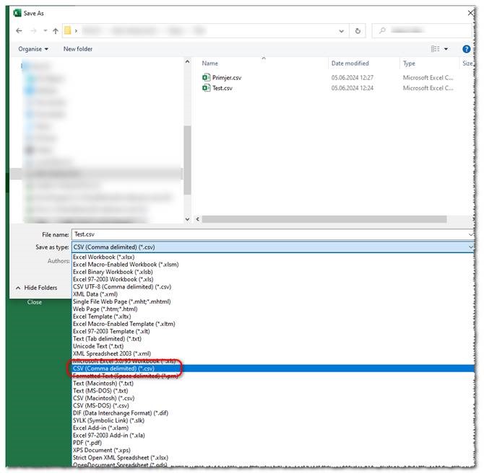
Task: Choose DIF (Data Interchange Format) type
Action: (121, 413)
